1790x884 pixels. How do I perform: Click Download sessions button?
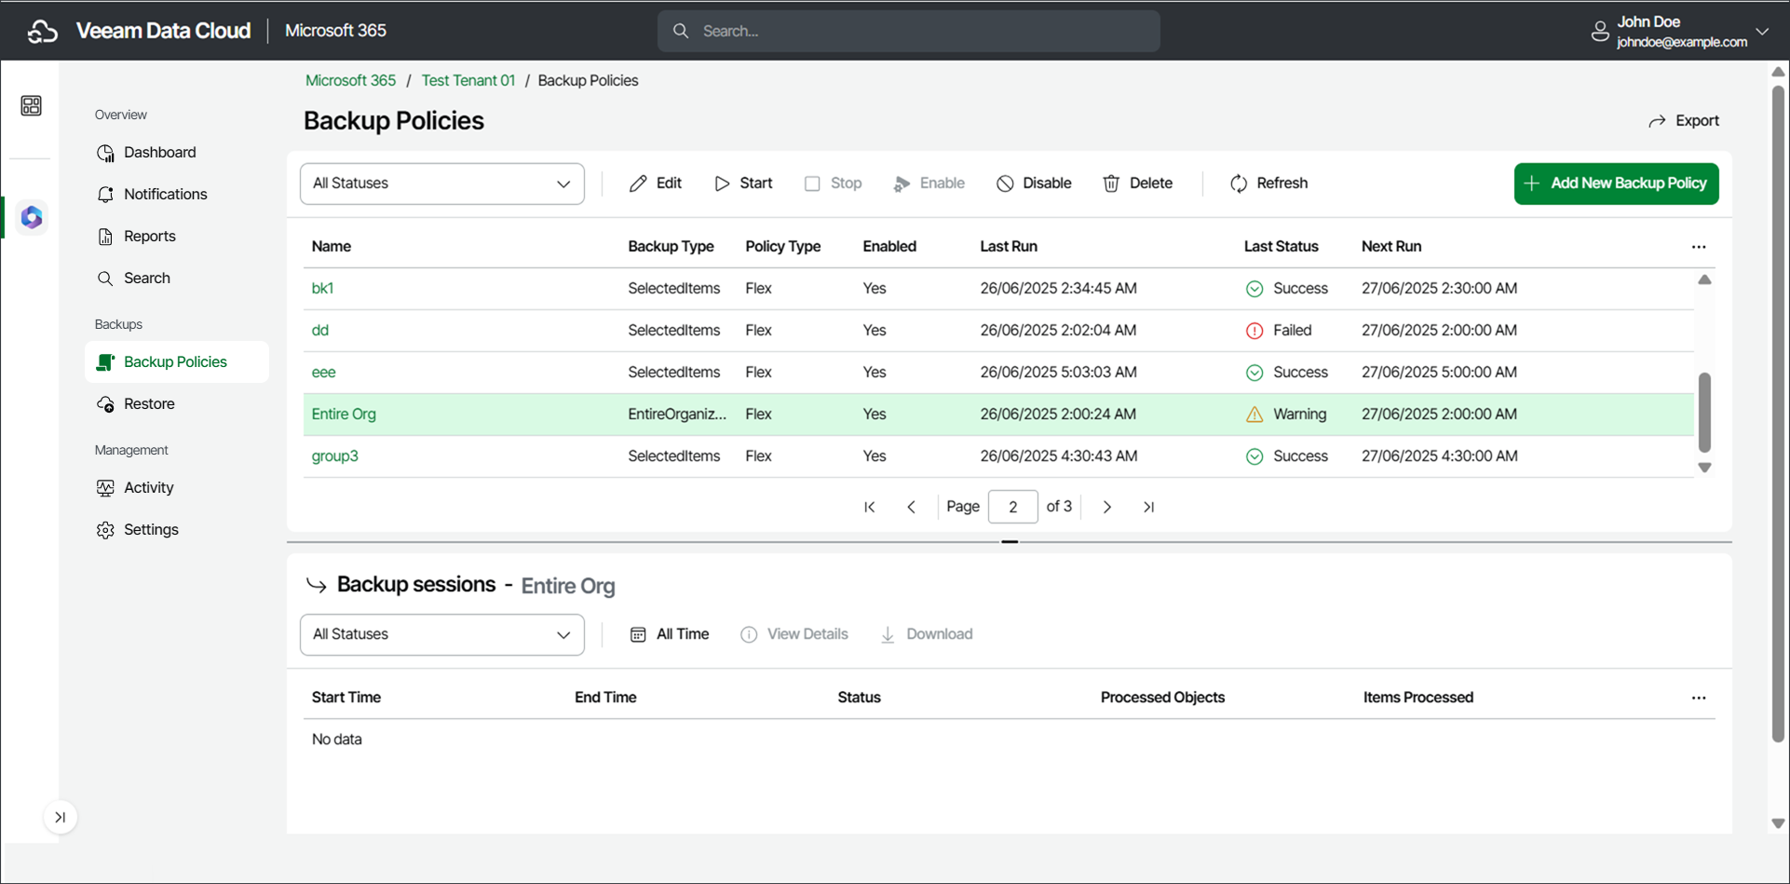(927, 634)
